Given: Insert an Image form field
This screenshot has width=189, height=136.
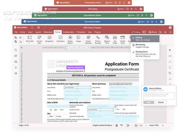Looking at the screenshot, I should [x=78, y=39].
